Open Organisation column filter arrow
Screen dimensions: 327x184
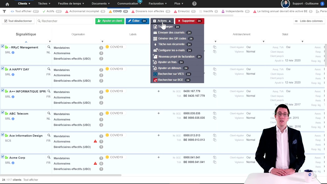[102, 41]
